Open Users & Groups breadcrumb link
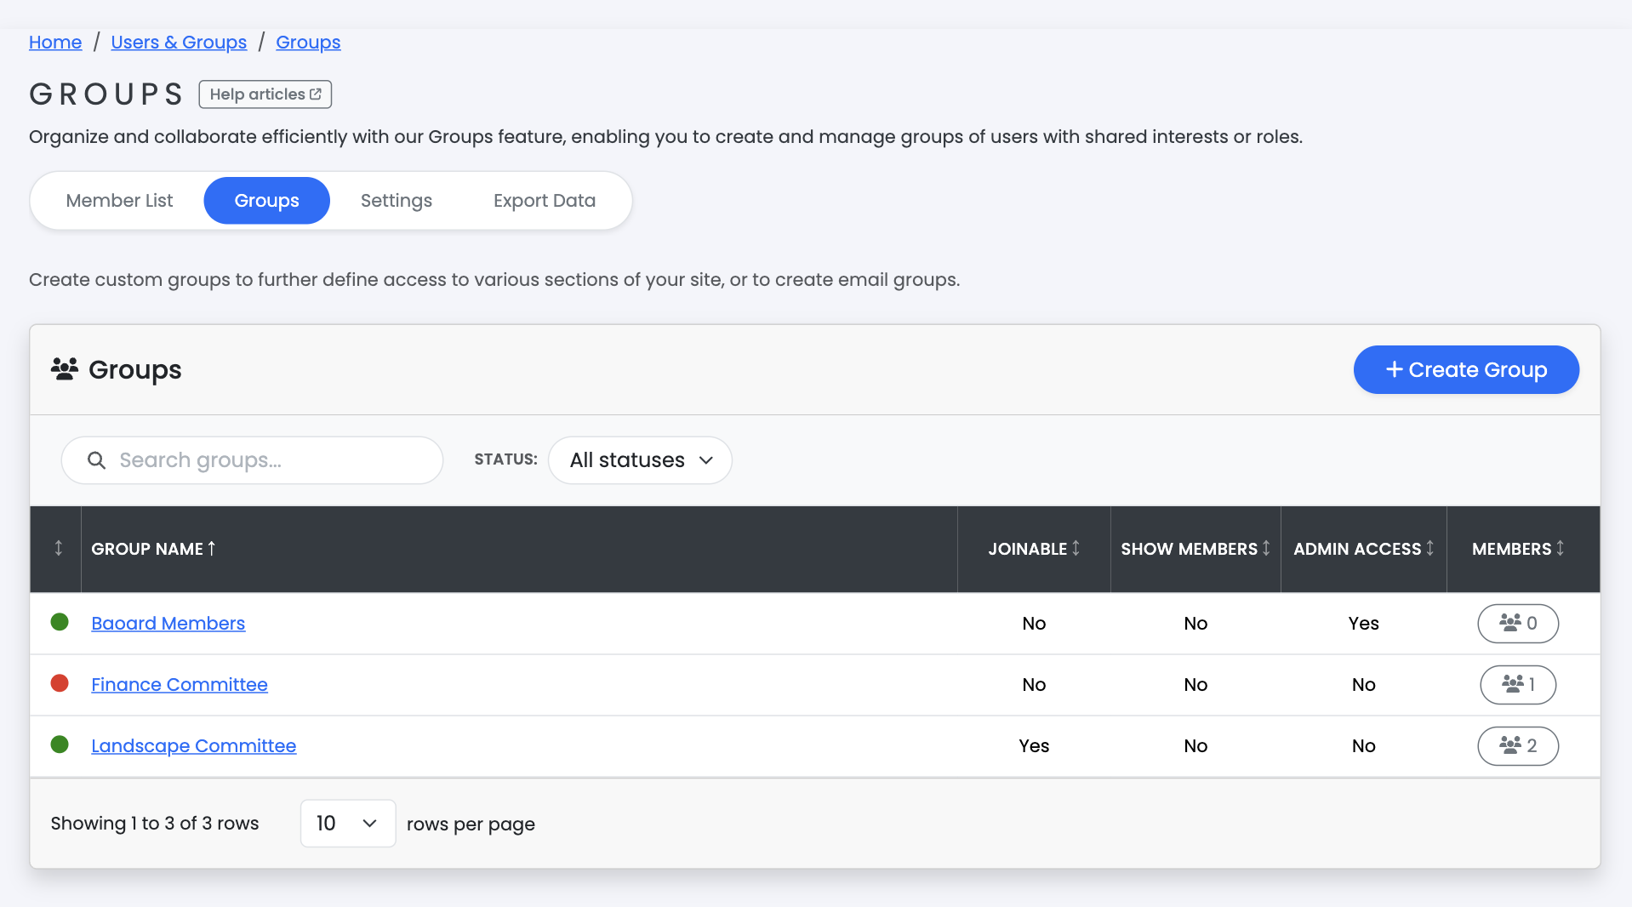Viewport: 1632px width, 907px height. (179, 43)
